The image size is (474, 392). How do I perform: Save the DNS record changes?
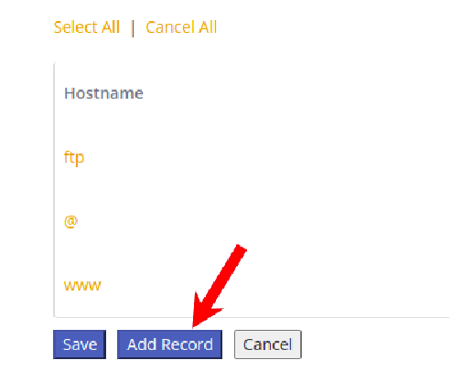[80, 344]
